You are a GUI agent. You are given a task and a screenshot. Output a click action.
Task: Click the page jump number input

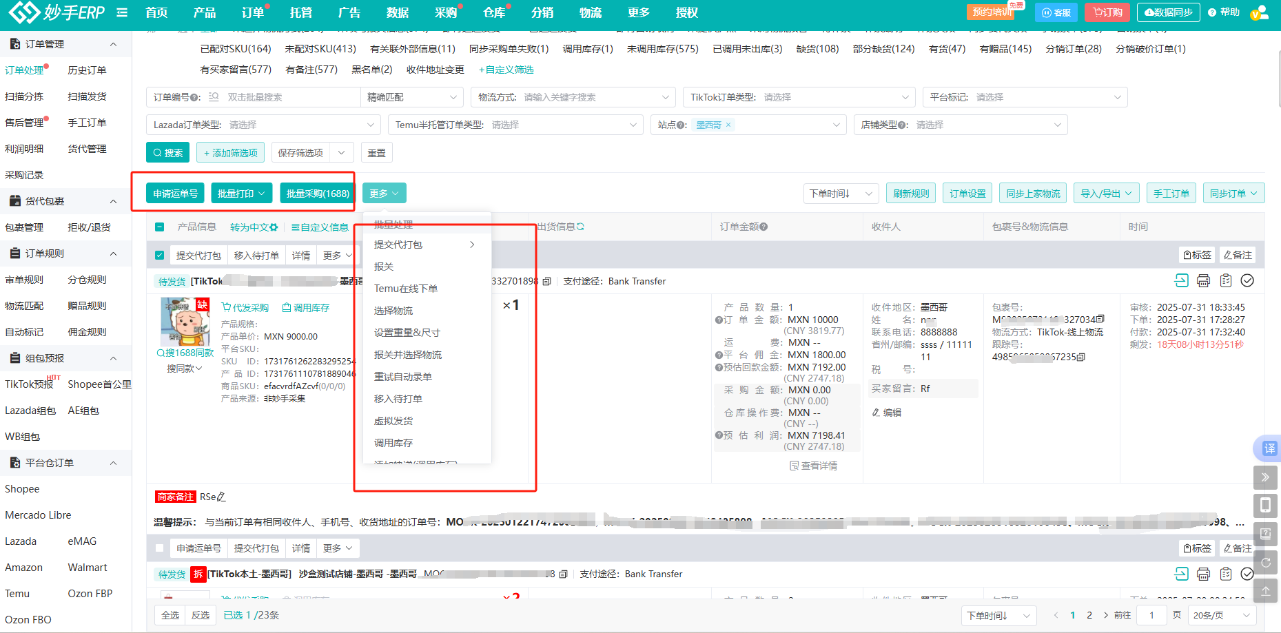1151,615
